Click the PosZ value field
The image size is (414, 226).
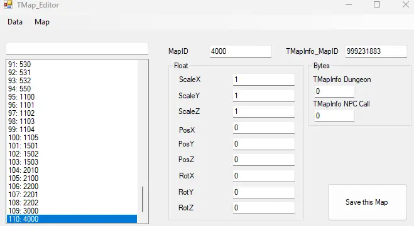point(263,160)
